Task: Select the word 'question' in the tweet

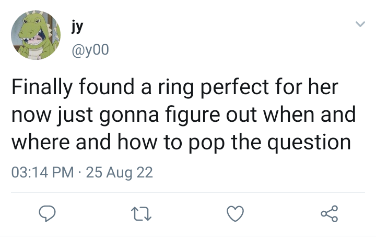Action: [309, 143]
